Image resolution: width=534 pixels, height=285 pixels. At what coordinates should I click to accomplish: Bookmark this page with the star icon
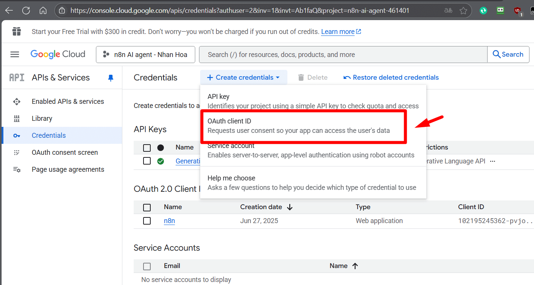coord(463,11)
